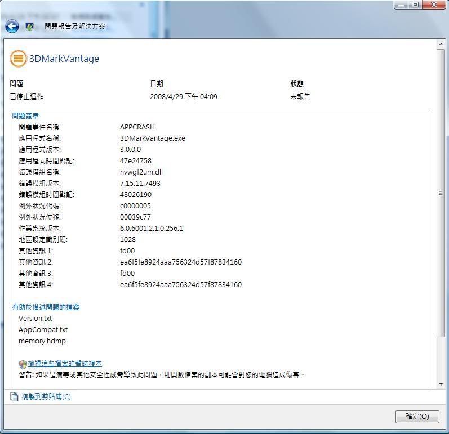Select exception offset 00039c77
This screenshot has width=449, height=434.
pyautogui.click(x=135, y=217)
